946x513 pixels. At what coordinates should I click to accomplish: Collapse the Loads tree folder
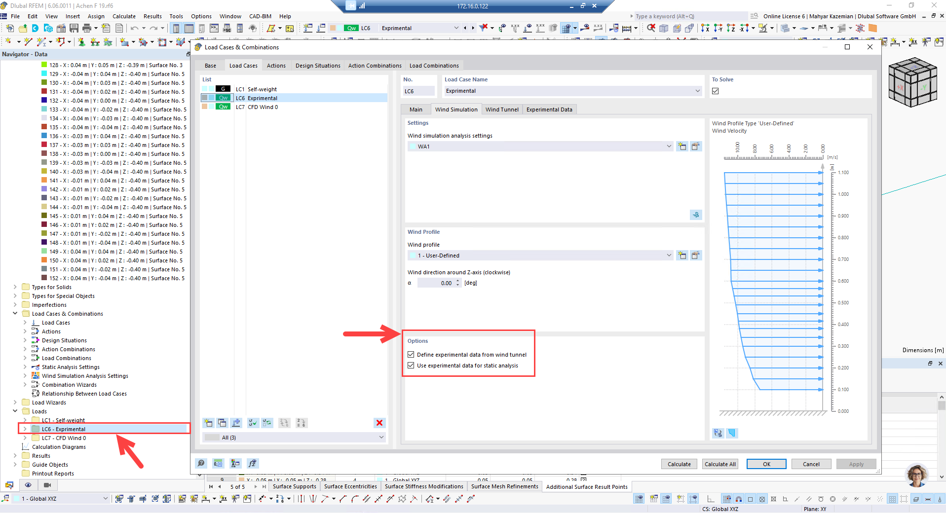(15, 411)
